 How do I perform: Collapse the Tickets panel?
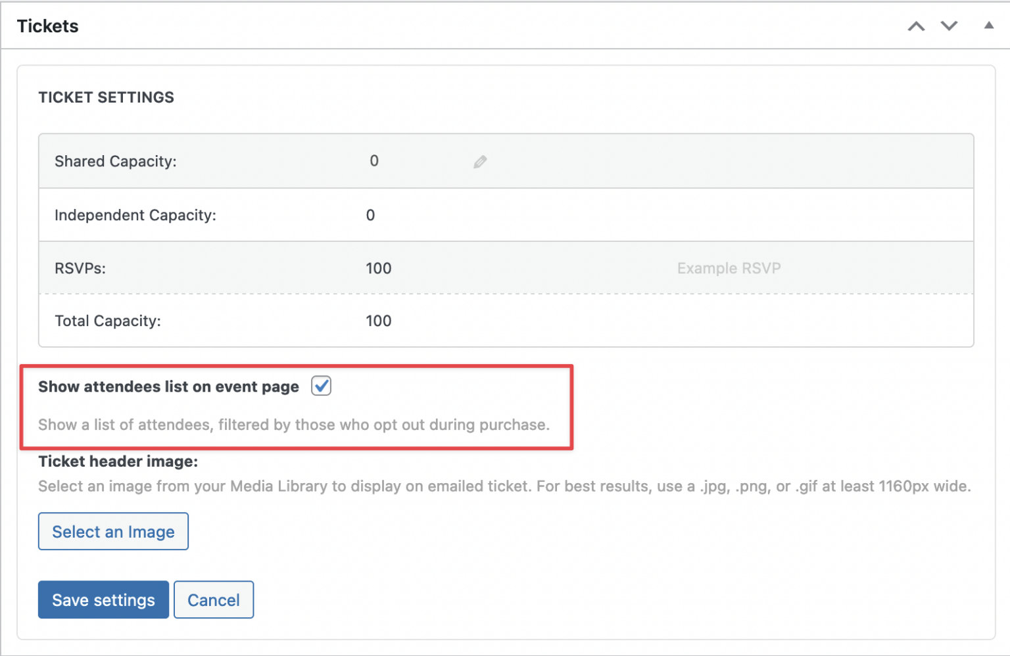tap(989, 26)
